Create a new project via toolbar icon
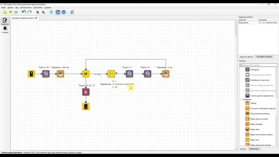The image size is (279, 157). point(5,12)
